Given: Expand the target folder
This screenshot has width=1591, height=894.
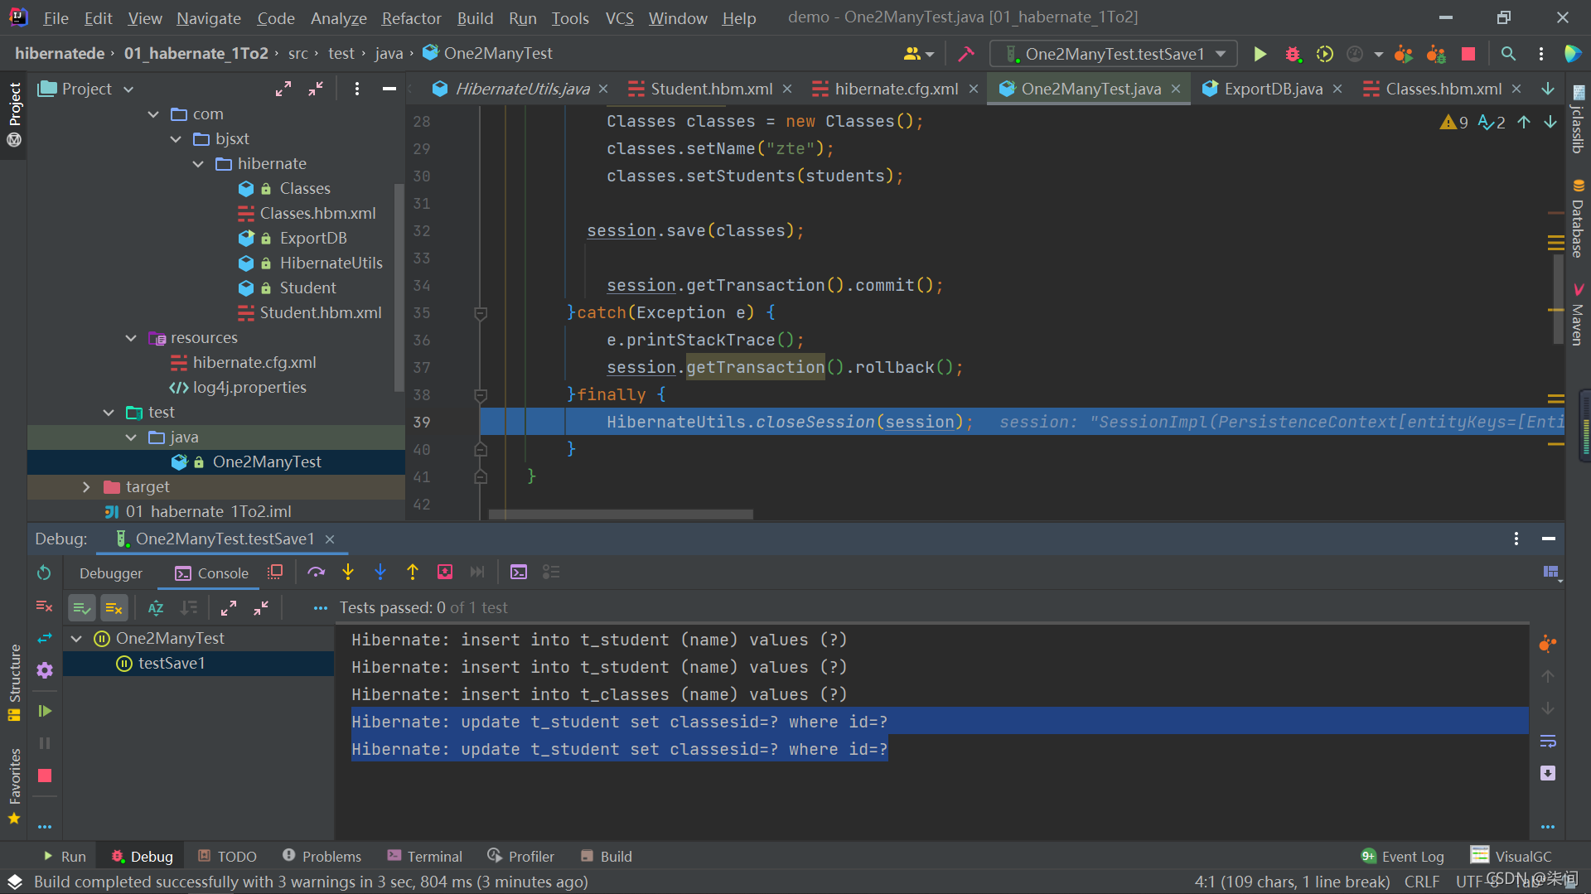Looking at the screenshot, I should pos(86,487).
